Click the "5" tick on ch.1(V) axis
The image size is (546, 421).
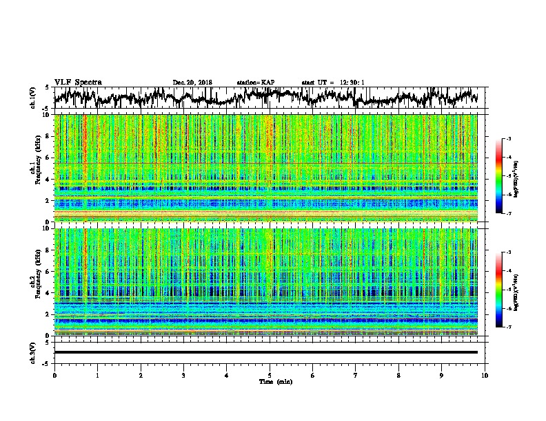pyautogui.click(x=47, y=87)
